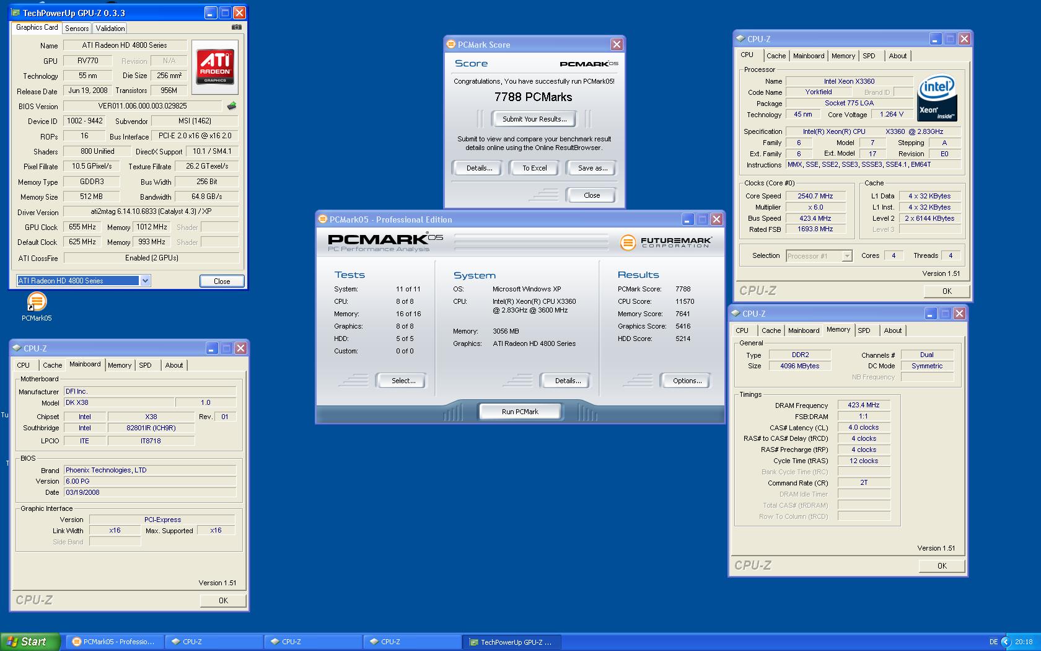Click the system tray arrow icon
Viewport: 1041px width, 651px height.
(x=1006, y=642)
